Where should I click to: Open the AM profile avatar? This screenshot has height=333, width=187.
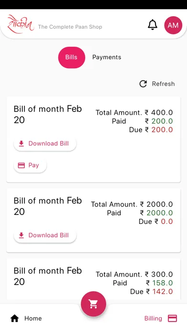point(173,25)
